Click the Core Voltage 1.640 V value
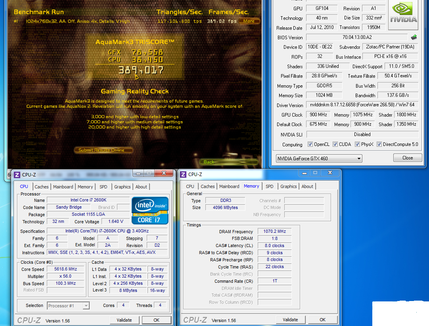429x326 pixels. (116, 221)
